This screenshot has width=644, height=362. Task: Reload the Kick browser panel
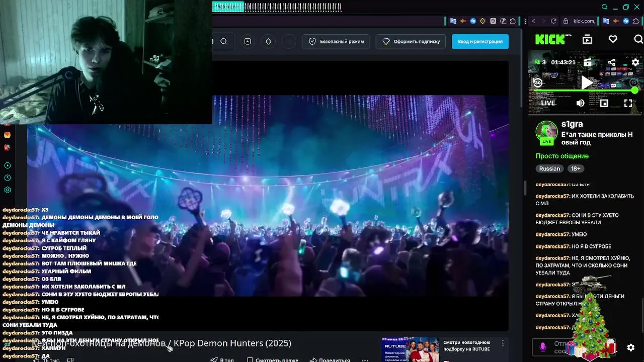pos(553,21)
